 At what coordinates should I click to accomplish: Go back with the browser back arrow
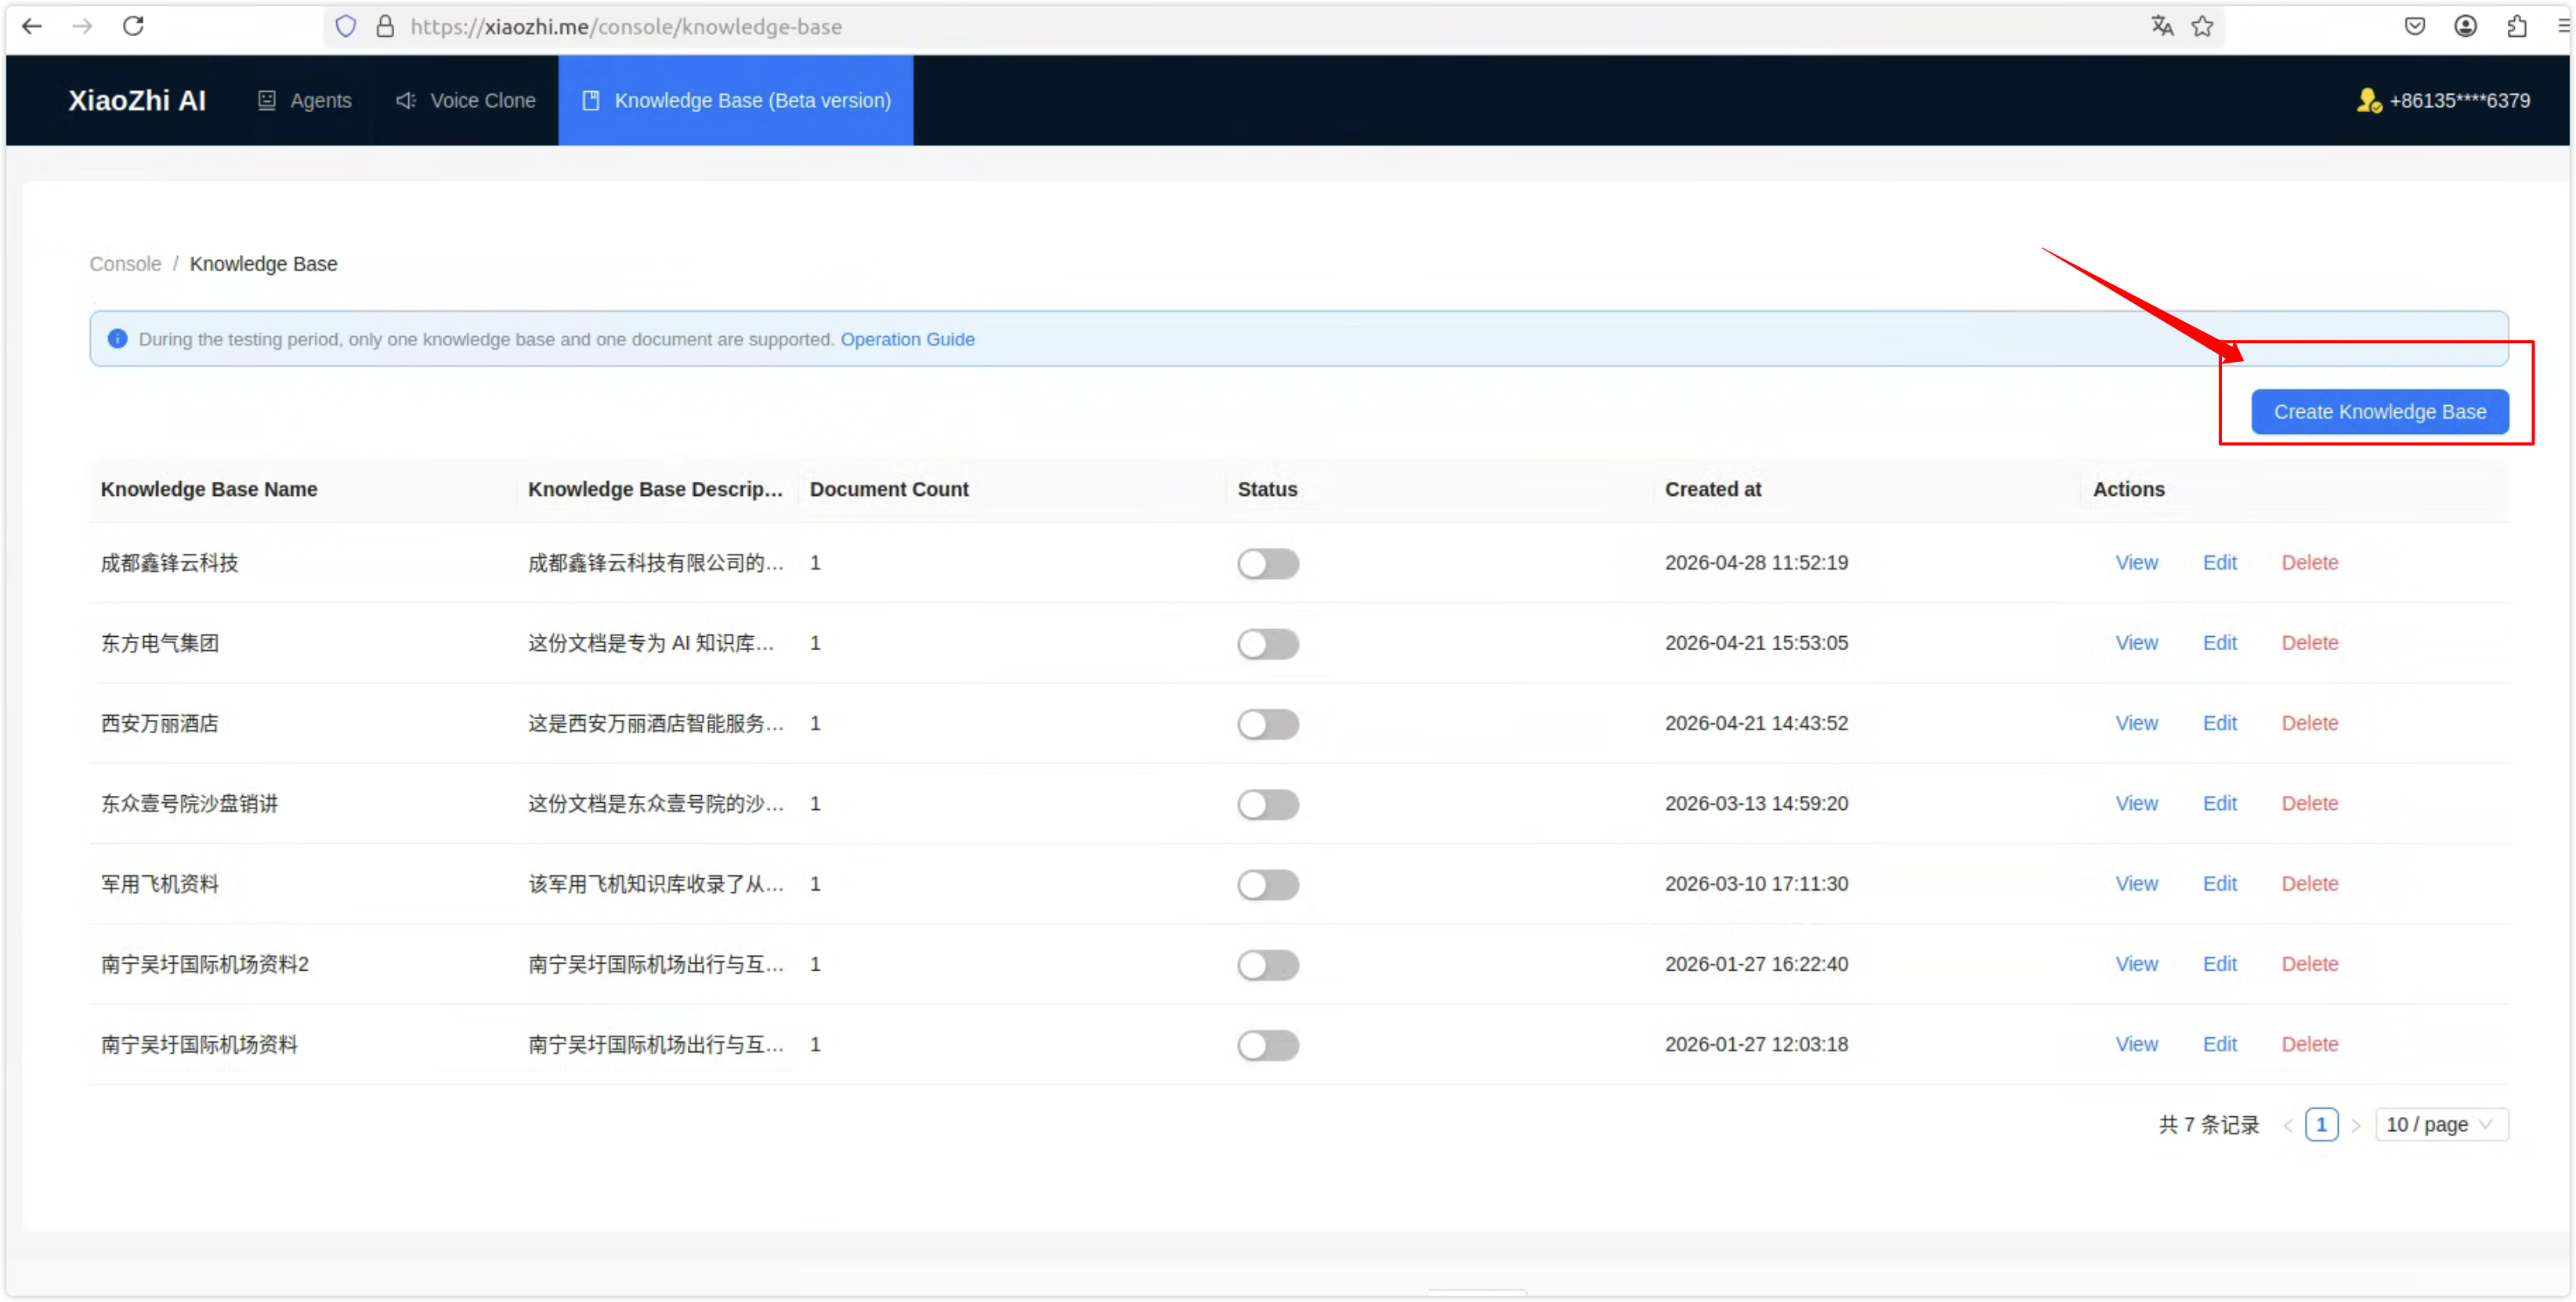[32, 26]
